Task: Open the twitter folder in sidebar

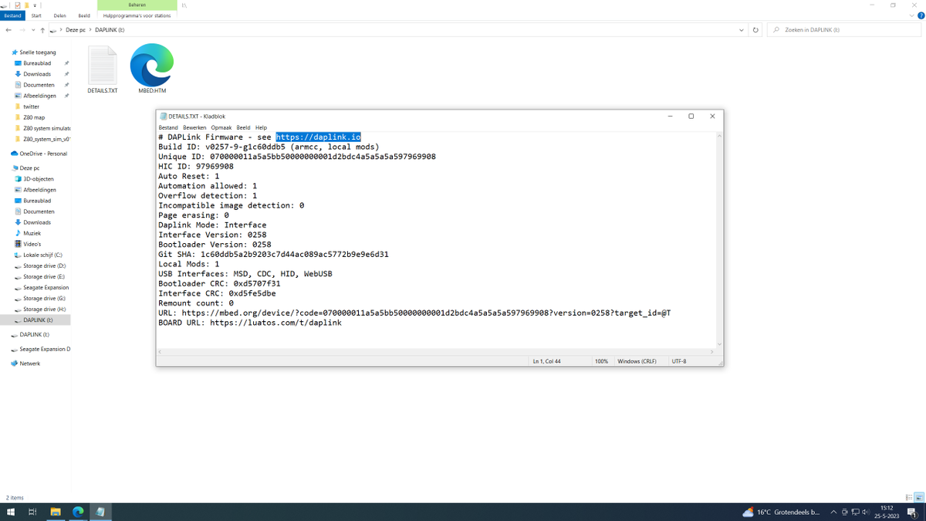Action: pyautogui.click(x=31, y=107)
